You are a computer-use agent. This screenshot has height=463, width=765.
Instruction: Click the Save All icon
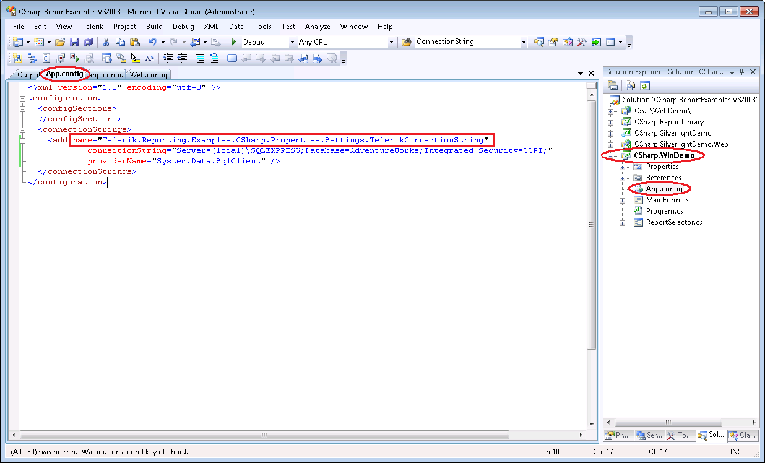point(89,42)
